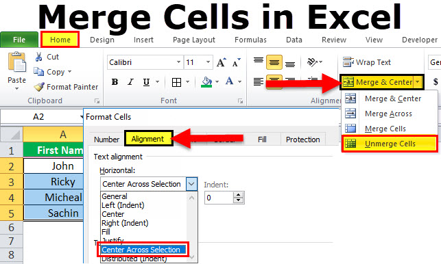This screenshot has width=441, height=264.
Task: Open the font name dropdown Calibri
Action: pos(178,62)
